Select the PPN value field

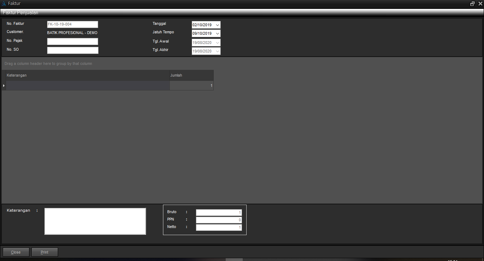click(x=219, y=220)
